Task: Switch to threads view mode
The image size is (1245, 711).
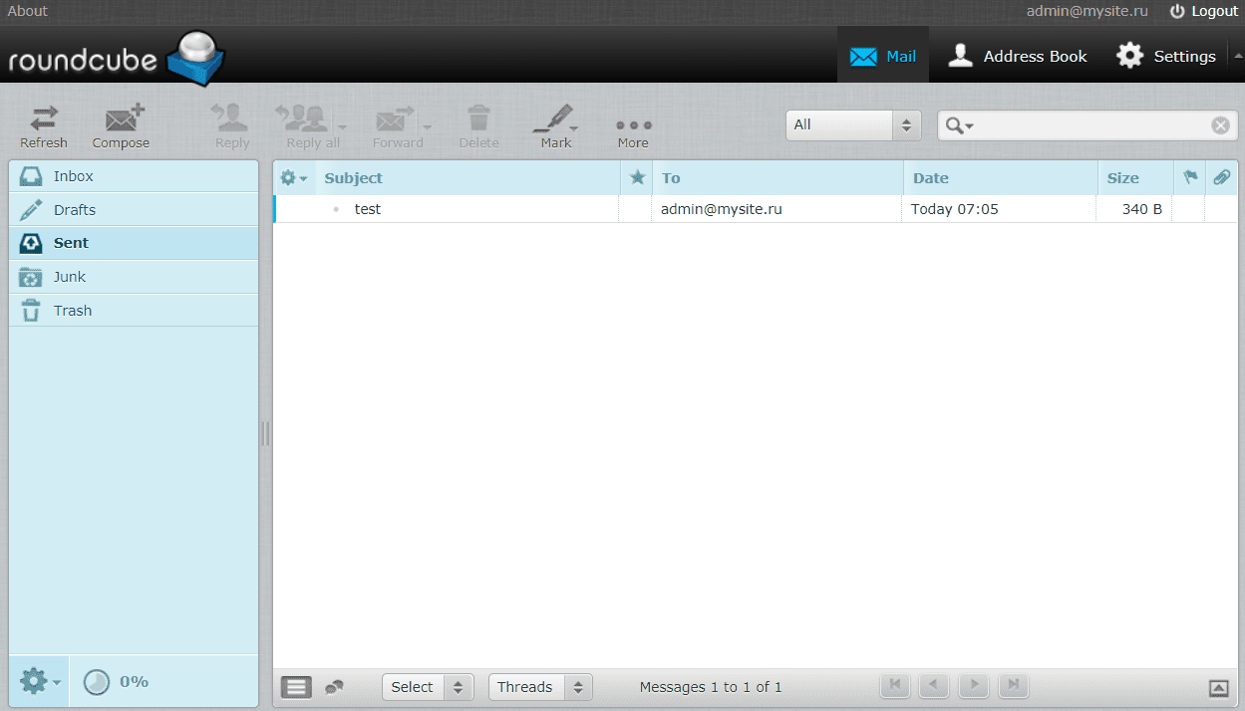Action: point(334,687)
